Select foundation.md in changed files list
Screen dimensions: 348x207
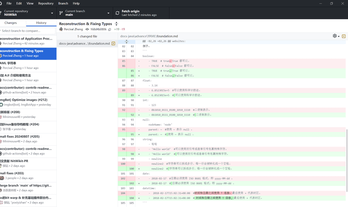point(84,44)
